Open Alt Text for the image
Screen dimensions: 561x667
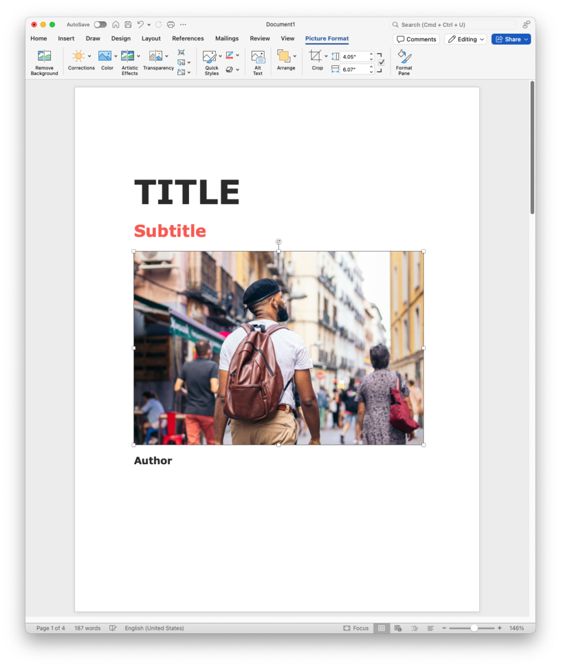coord(258,60)
